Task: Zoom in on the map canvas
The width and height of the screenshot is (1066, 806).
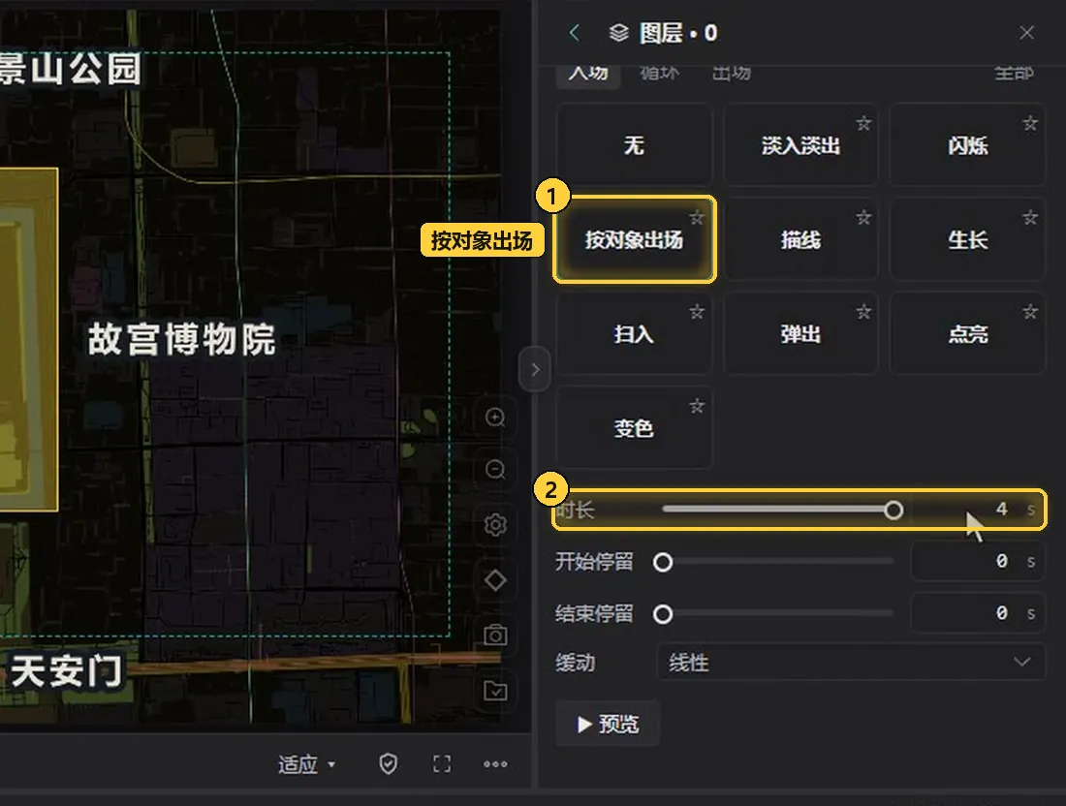Action: click(495, 417)
